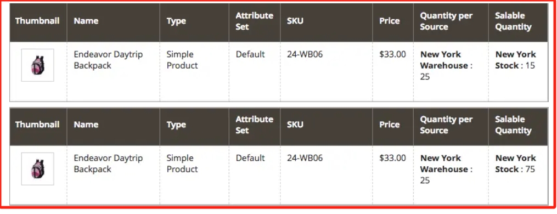Click $33.00 price in first table
557x214 pixels.
(x=392, y=54)
